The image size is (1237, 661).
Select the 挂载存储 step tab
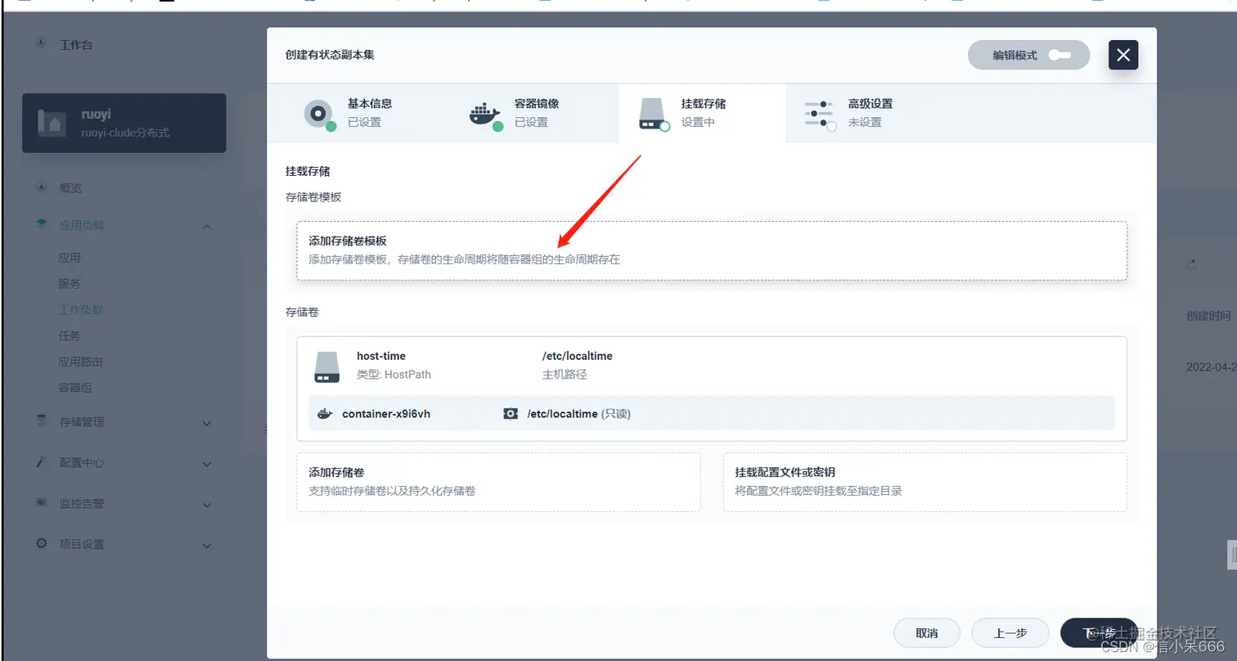click(703, 113)
